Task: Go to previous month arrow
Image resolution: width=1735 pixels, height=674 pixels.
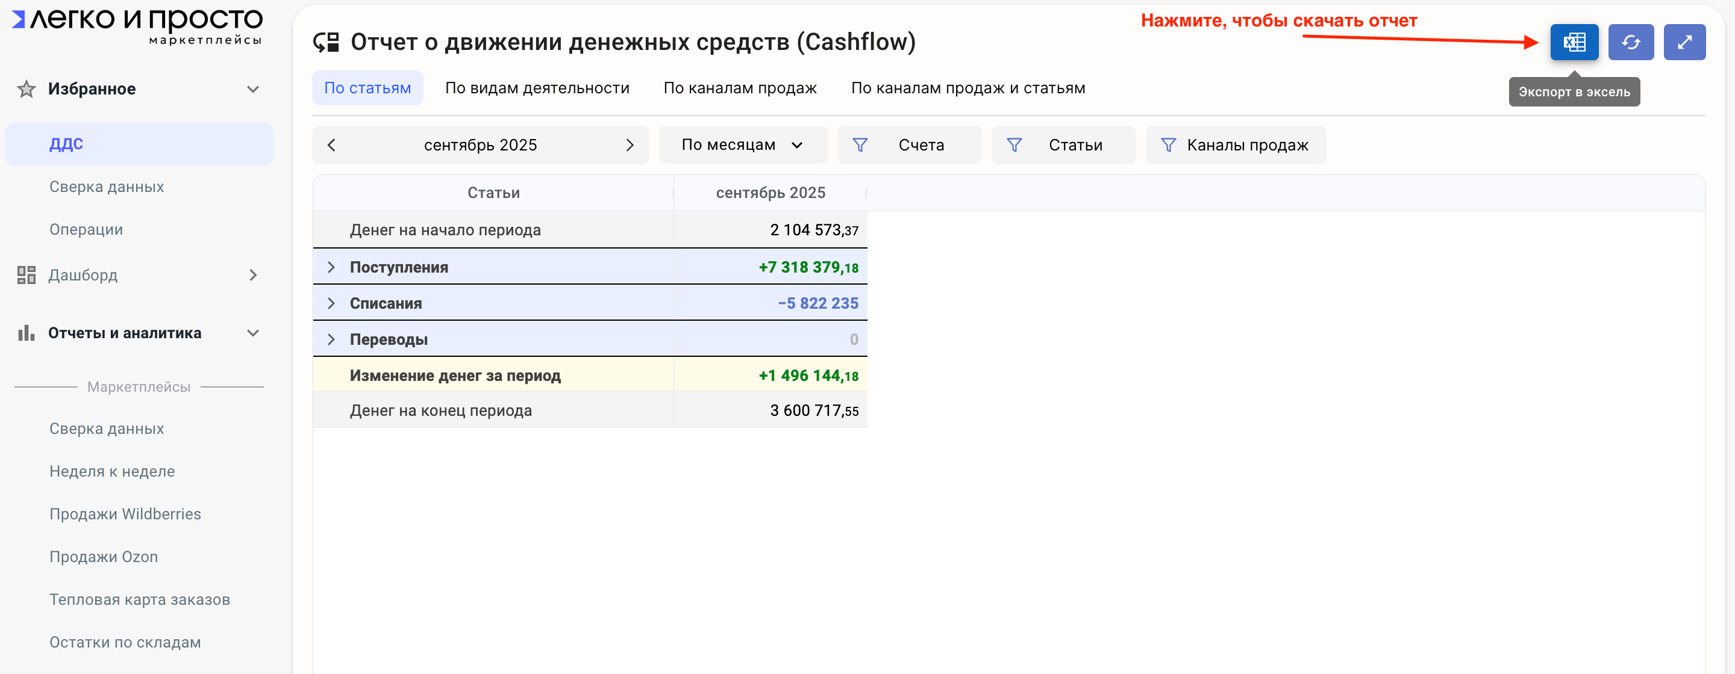Action: point(331,144)
